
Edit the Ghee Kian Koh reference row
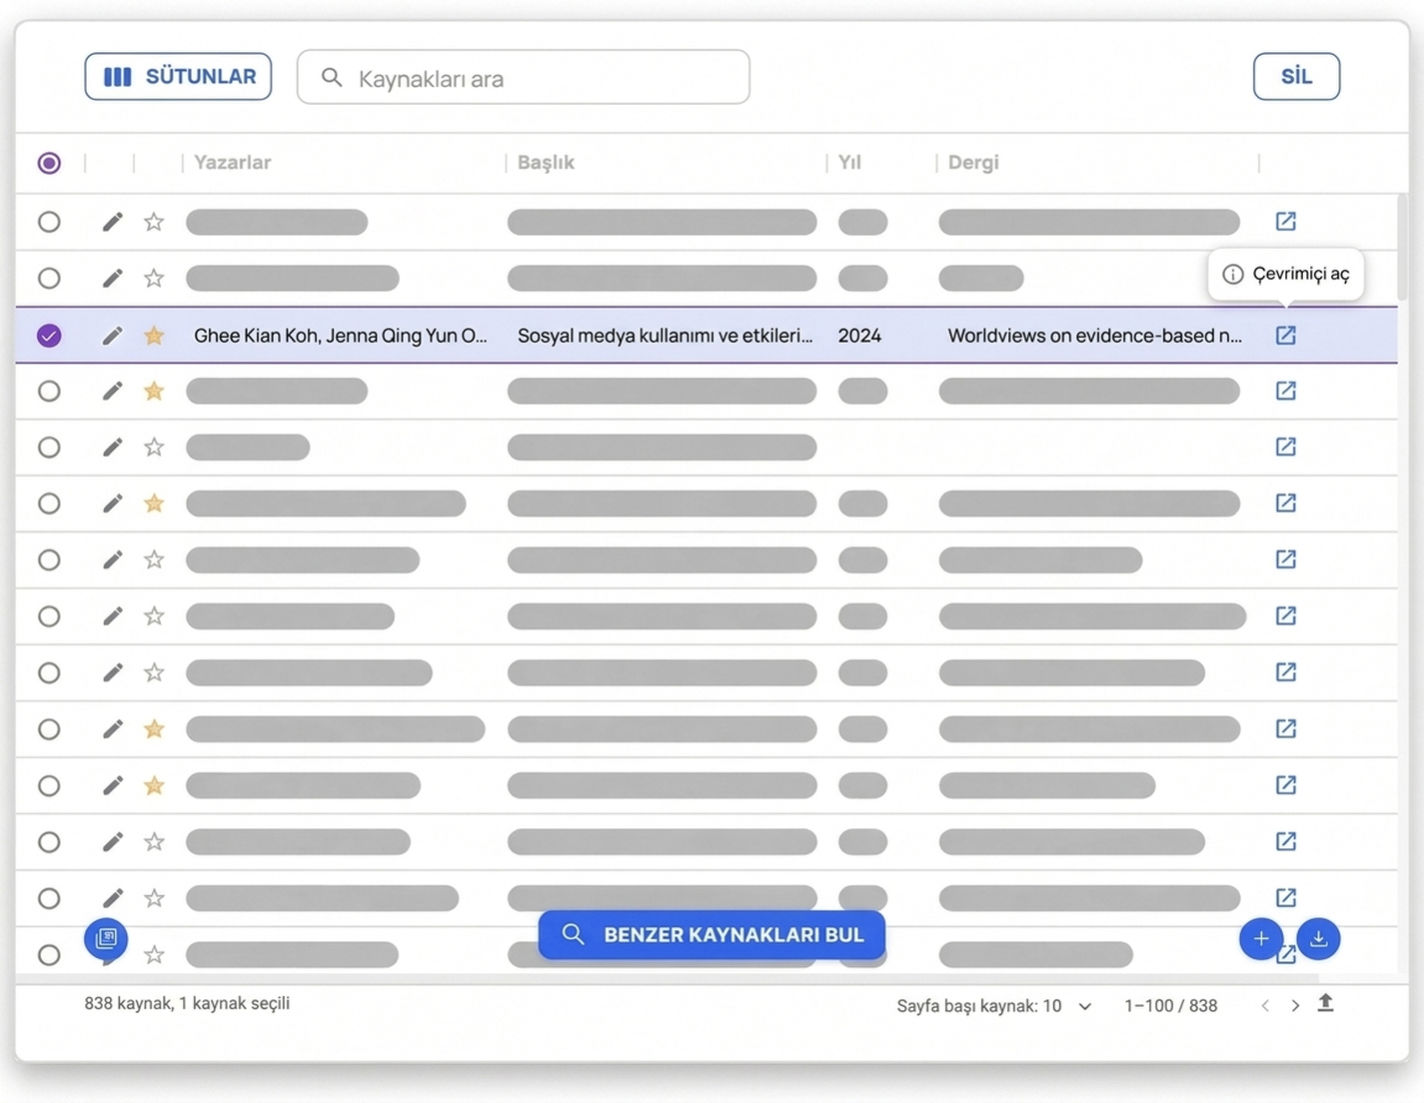coord(112,336)
